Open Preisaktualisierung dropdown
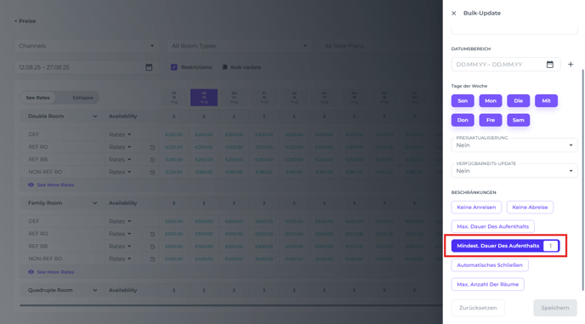Image resolution: width=585 pixels, height=324 pixels. pos(514,145)
